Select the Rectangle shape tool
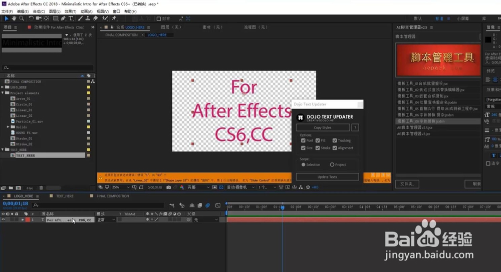This screenshot has width=501, height=272. point(56,18)
